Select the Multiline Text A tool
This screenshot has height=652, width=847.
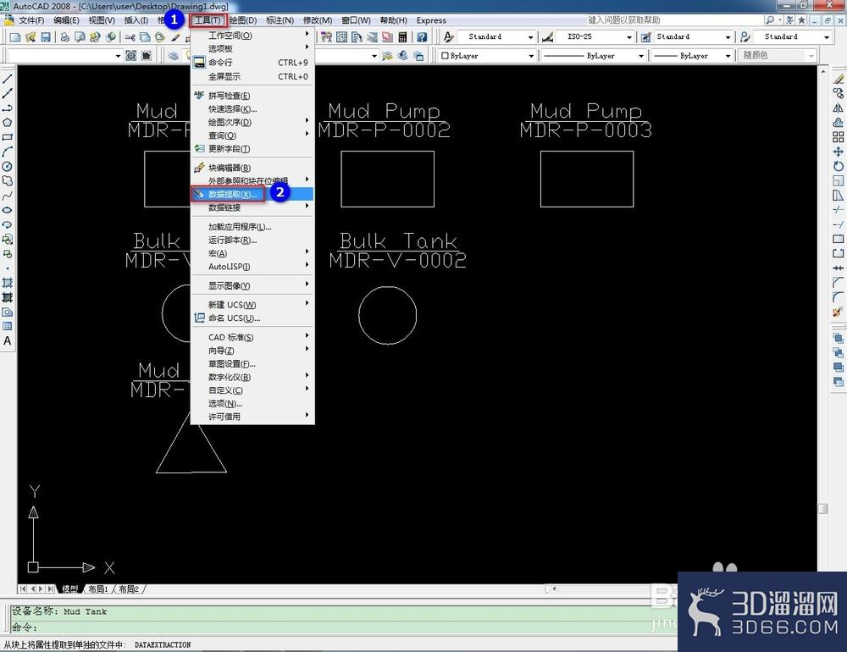pos(8,341)
